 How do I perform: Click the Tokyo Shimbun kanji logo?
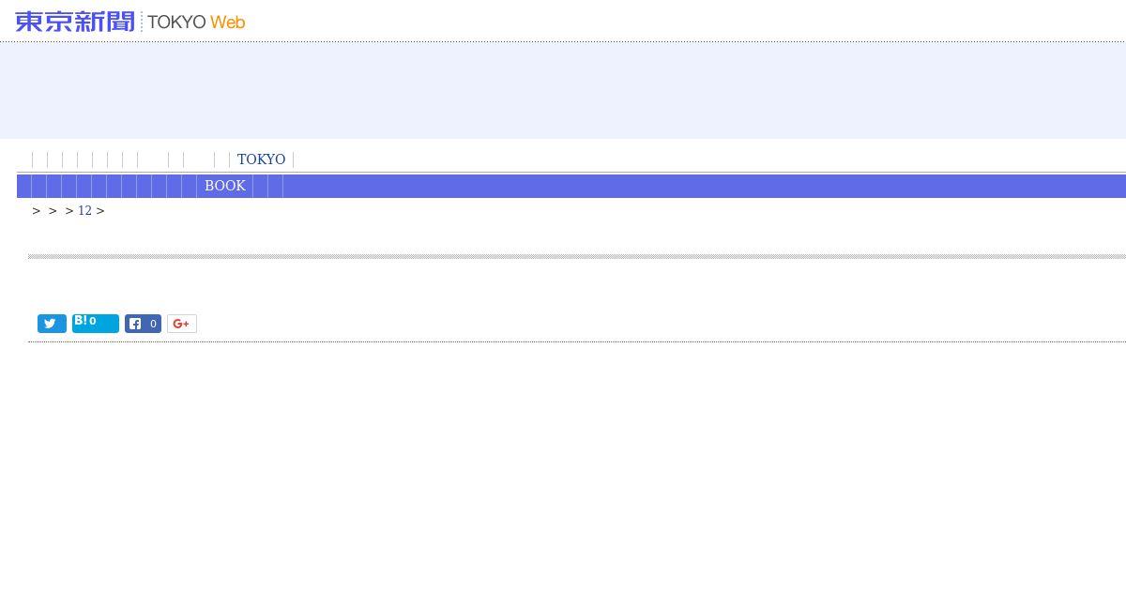(x=75, y=22)
